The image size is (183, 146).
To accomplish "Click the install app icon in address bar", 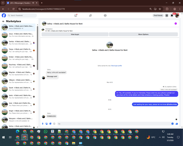I will [155, 9].
